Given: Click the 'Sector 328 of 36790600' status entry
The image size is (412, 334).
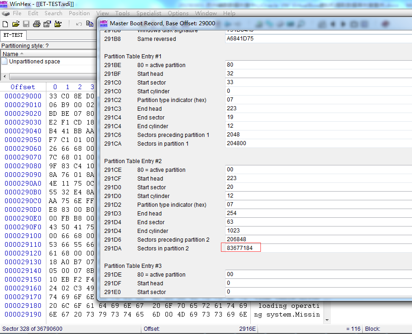Looking at the screenshot, I should [32, 329].
